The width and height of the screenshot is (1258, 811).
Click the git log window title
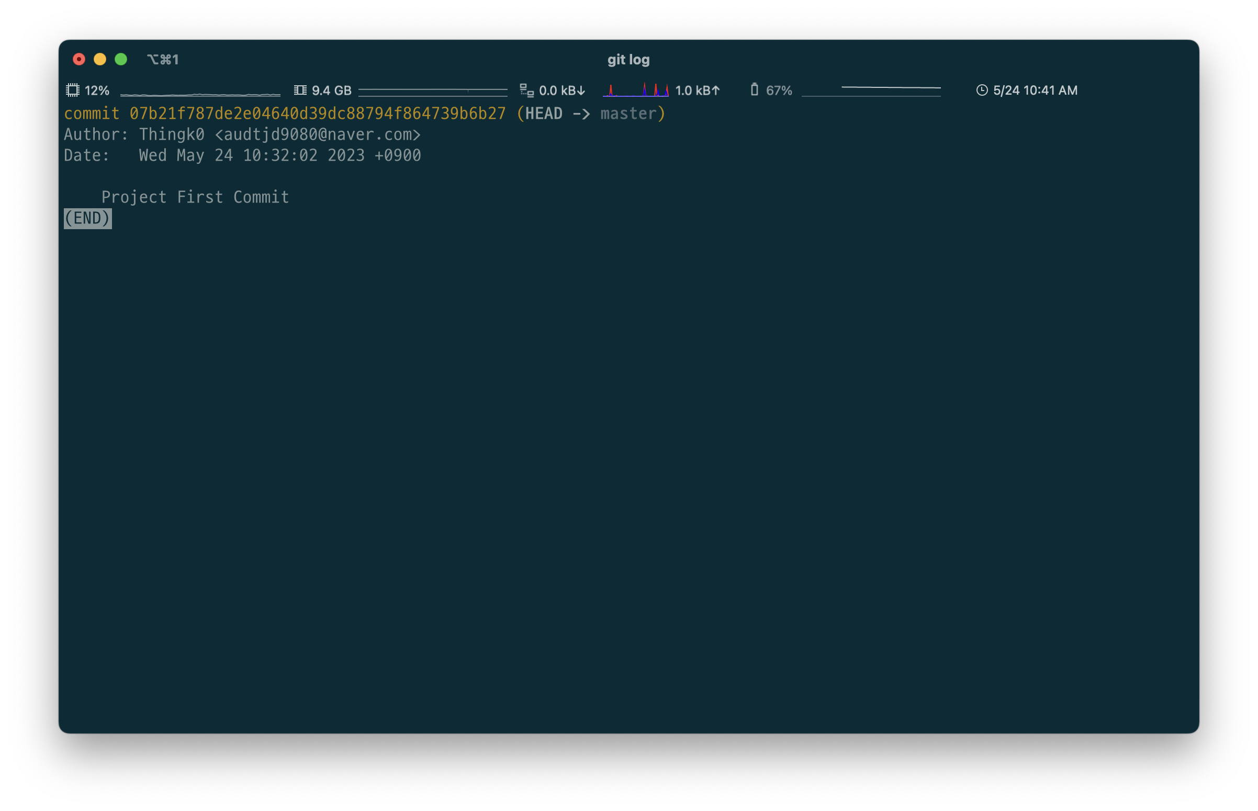pos(628,60)
